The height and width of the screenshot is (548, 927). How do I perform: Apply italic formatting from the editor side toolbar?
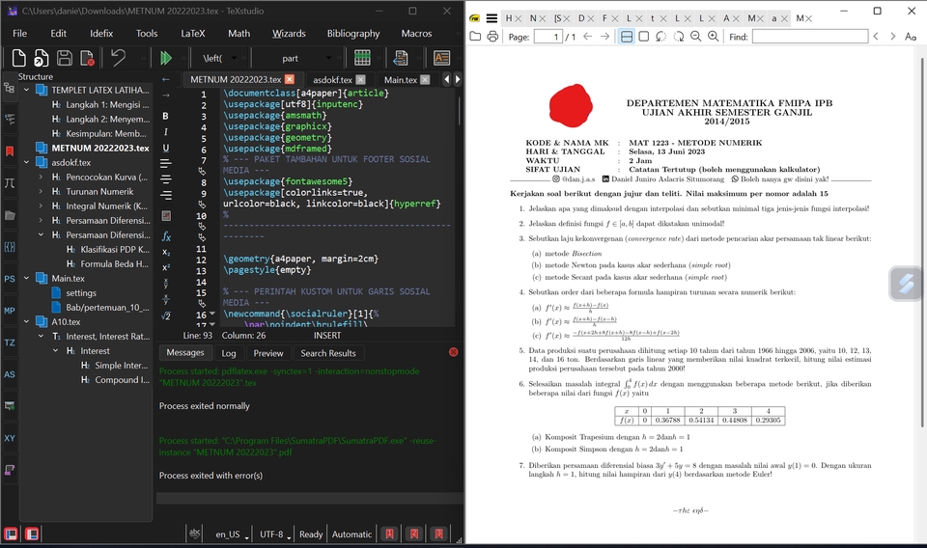[x=165, y=131]
